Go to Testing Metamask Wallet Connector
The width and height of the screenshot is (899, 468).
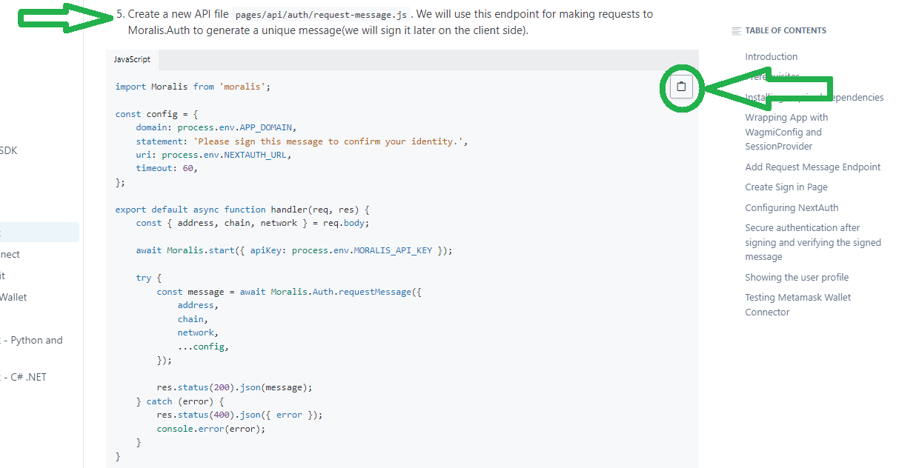(798, 305)
